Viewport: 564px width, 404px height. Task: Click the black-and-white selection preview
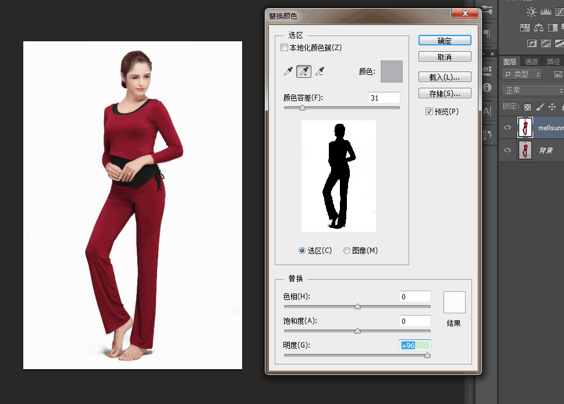(339, 176)
